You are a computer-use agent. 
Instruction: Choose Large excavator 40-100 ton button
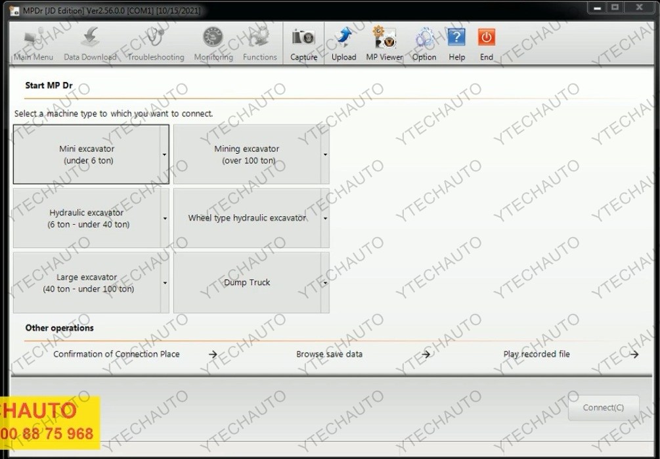click(x=88, y=283)
